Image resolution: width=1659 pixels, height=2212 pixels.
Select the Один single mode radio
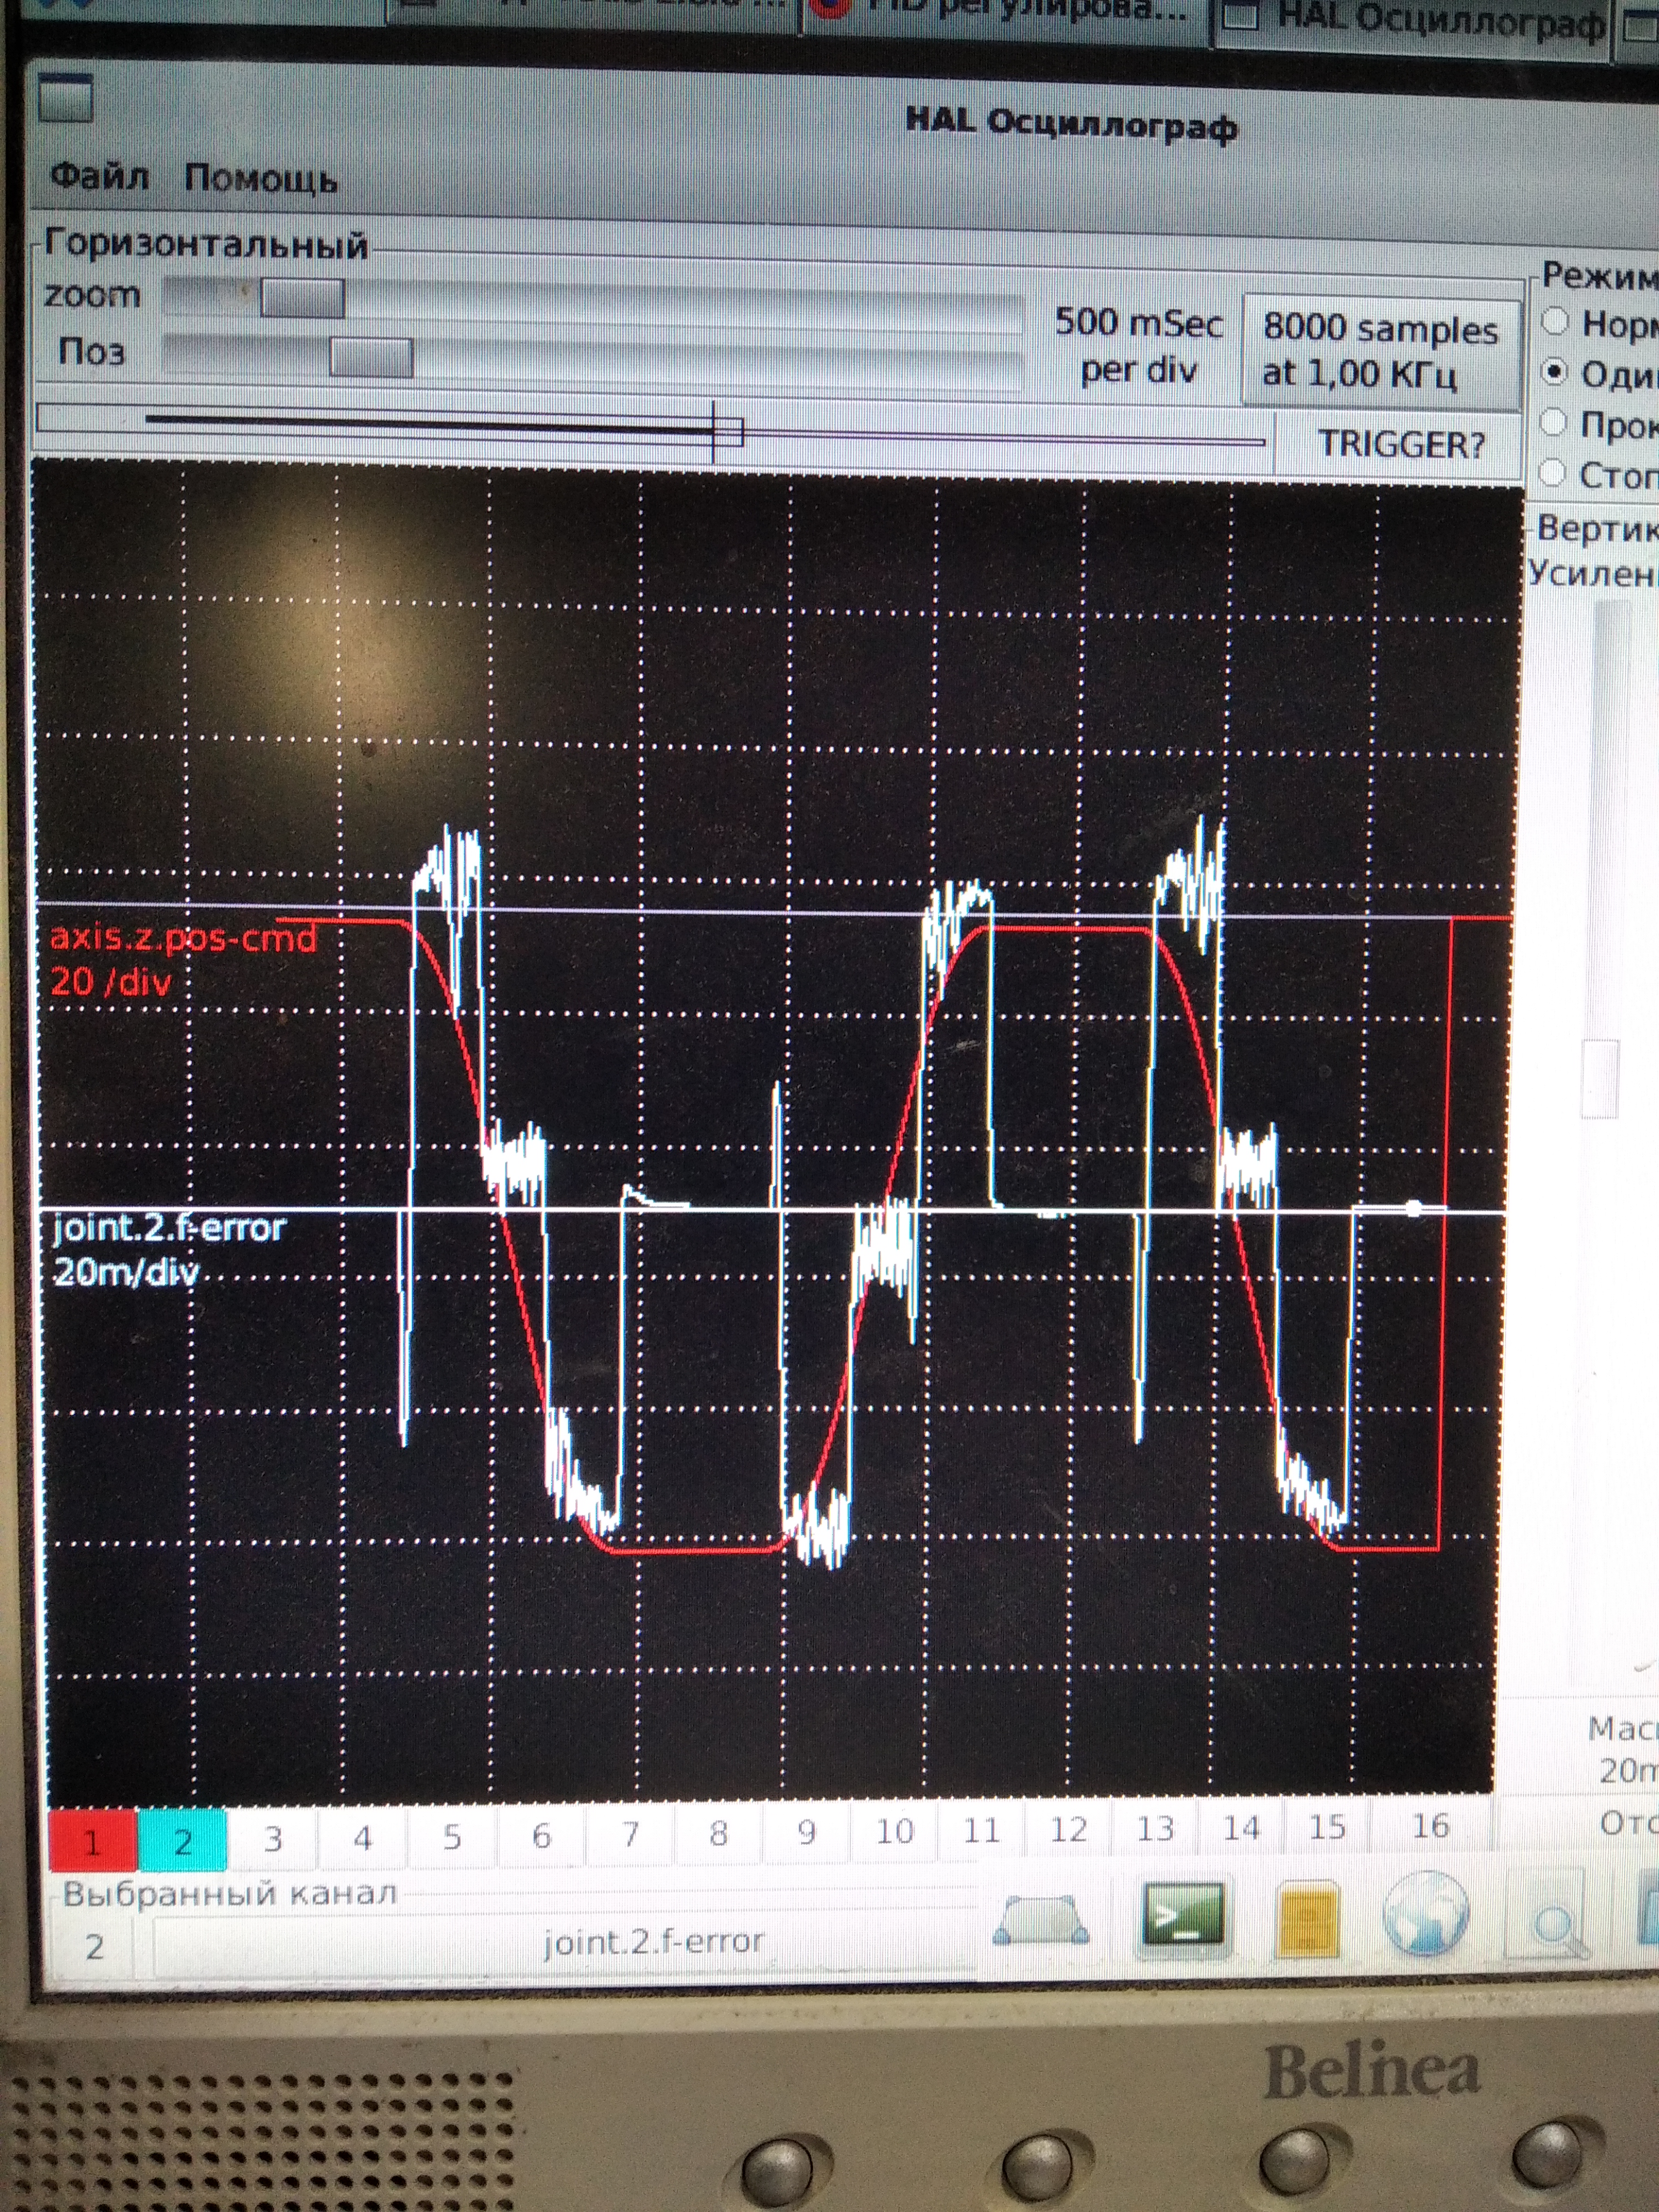click(1555, 372)
